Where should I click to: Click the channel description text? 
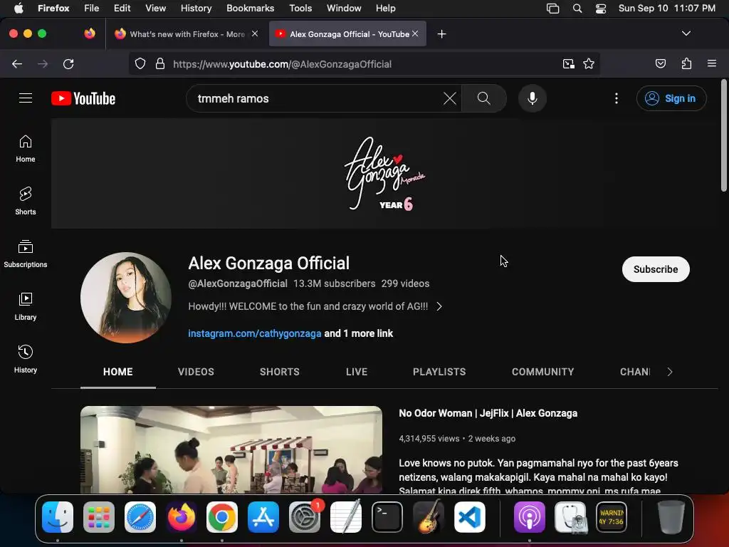308,306
